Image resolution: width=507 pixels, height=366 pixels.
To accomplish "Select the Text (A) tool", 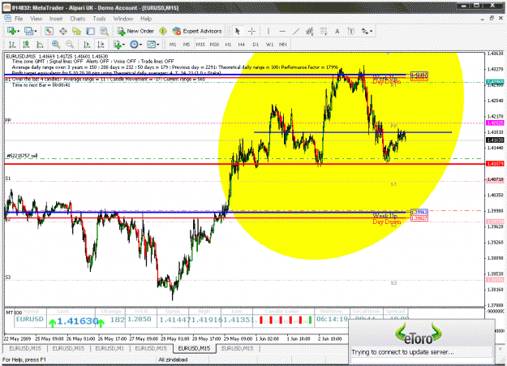I will coord(337,31).
